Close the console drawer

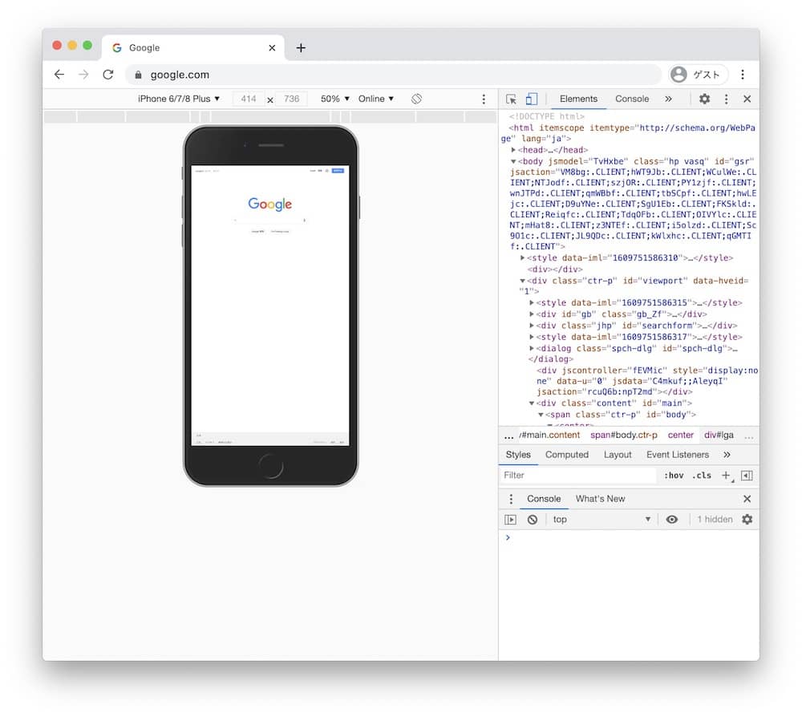747,499
